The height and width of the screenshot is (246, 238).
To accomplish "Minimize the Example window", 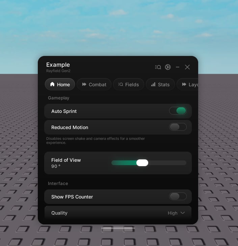I will coord(178,67).
